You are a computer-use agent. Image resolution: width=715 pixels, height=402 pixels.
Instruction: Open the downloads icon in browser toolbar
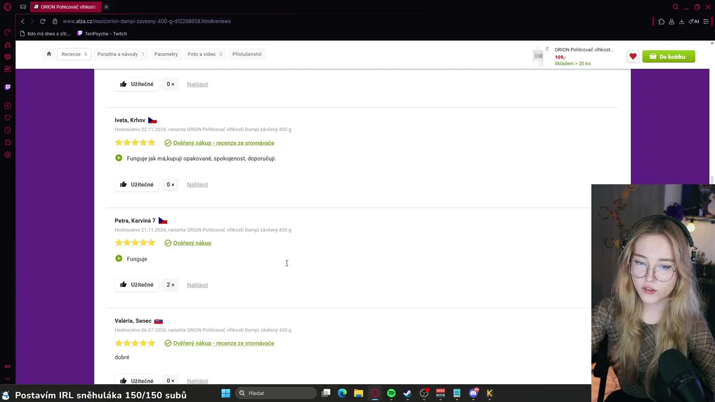pos(681,21)
